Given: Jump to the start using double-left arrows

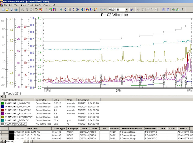Looking at the screenshot, I should pyautogui.click(x=61, y=10).
